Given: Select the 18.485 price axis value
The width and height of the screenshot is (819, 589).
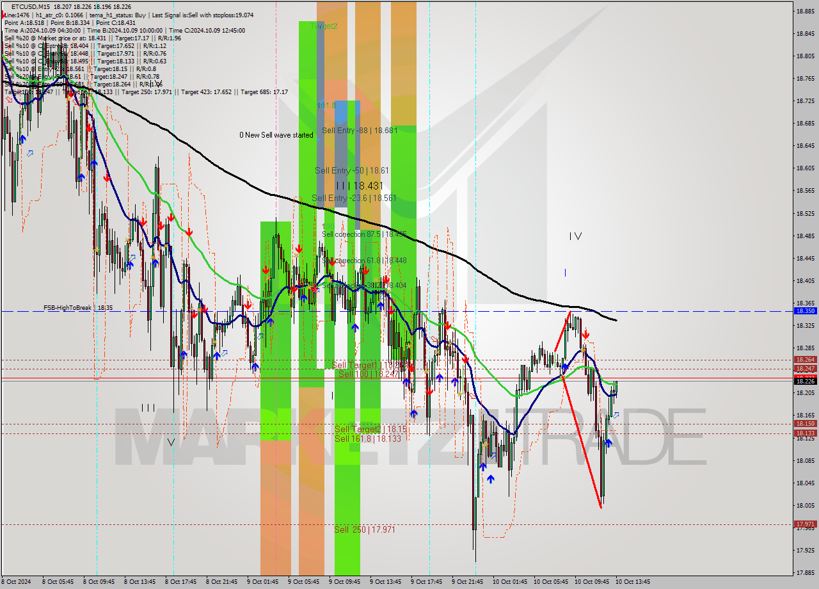Looking at the screenshot, I should tap(805, 236).
